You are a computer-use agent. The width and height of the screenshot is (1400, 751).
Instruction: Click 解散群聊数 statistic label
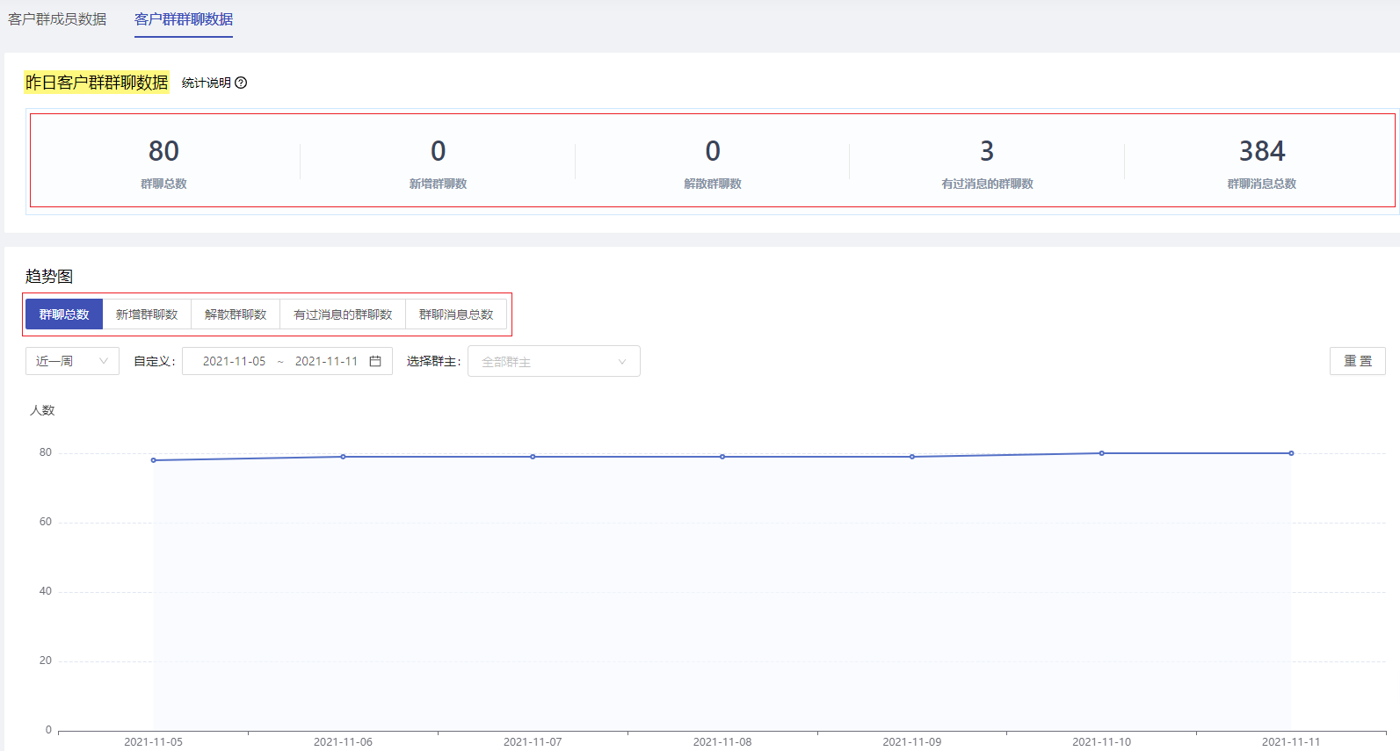713,184
